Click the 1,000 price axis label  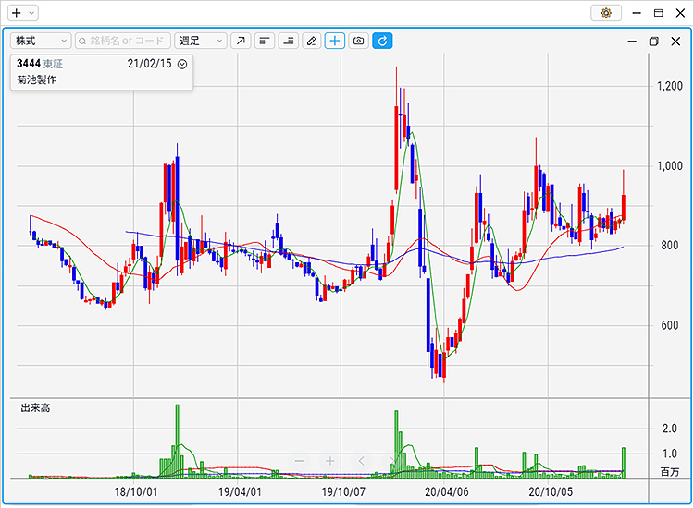670,165
